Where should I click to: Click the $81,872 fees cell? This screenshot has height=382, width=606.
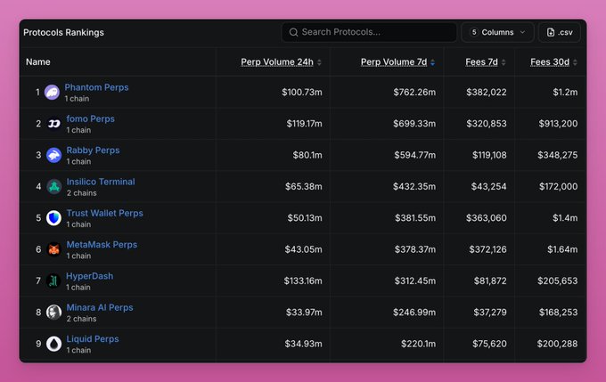click(x=490, y=280)
